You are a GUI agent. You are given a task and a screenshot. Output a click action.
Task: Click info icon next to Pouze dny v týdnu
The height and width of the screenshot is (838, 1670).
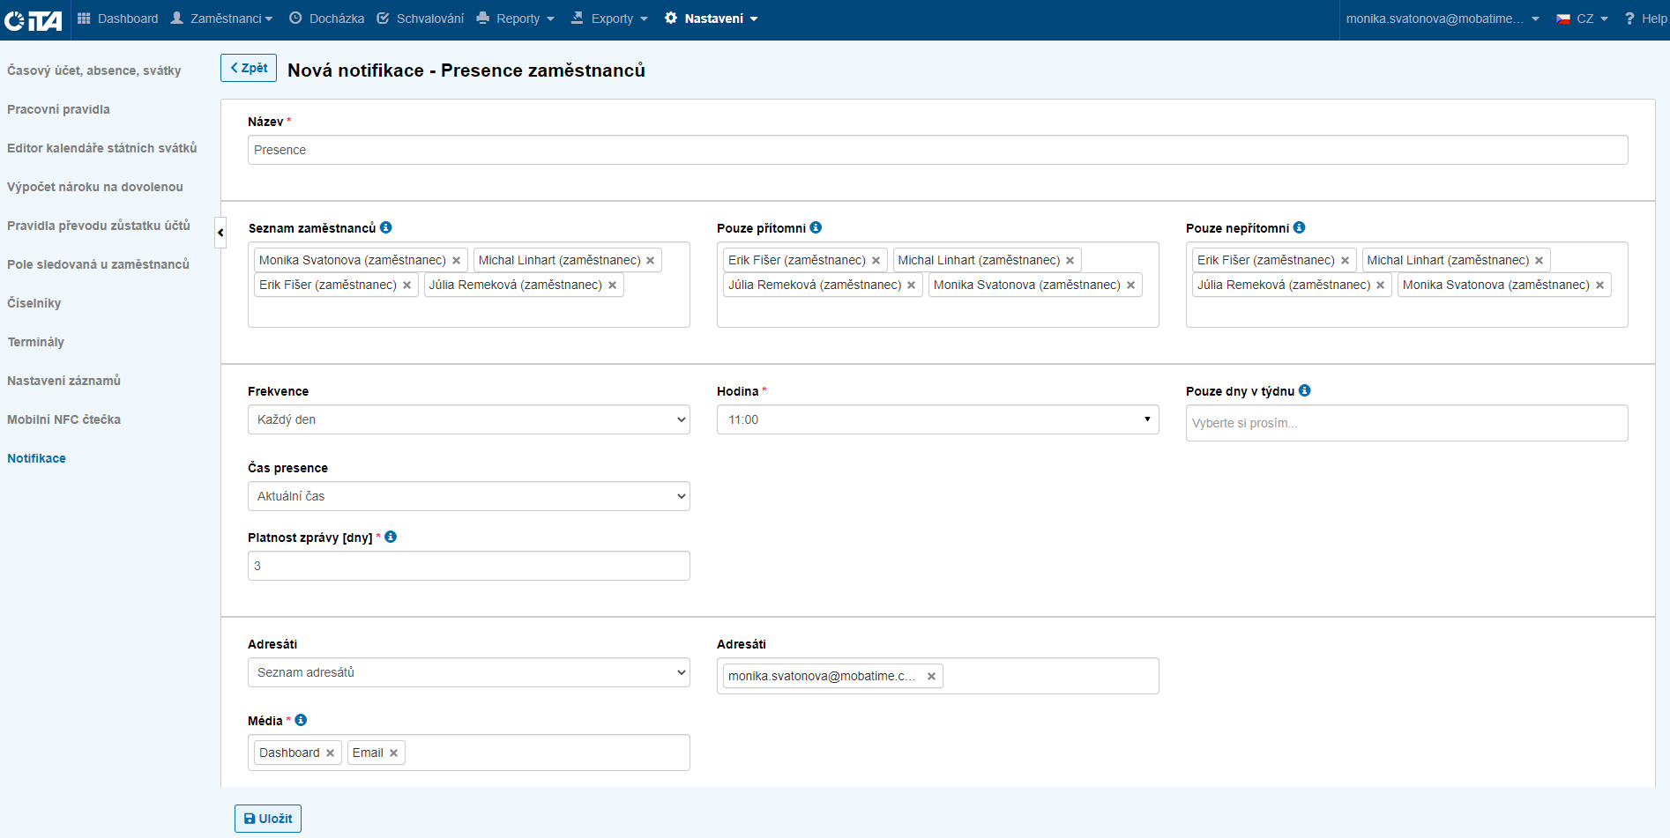(1304, 390)
